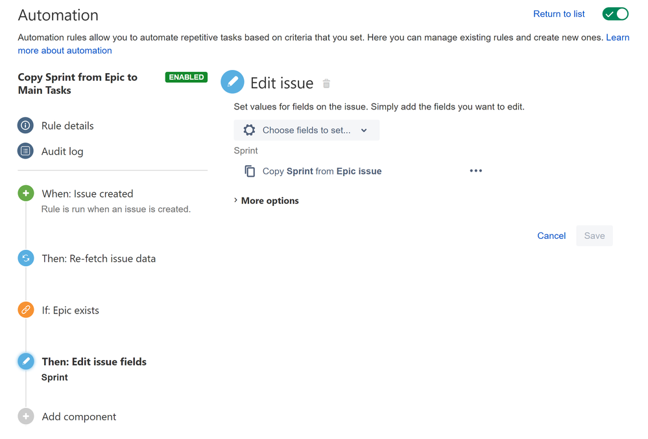Click the Sprint label under Edit issue fields
Viewport: 648px width, 439px height.
tap(54, 377)
